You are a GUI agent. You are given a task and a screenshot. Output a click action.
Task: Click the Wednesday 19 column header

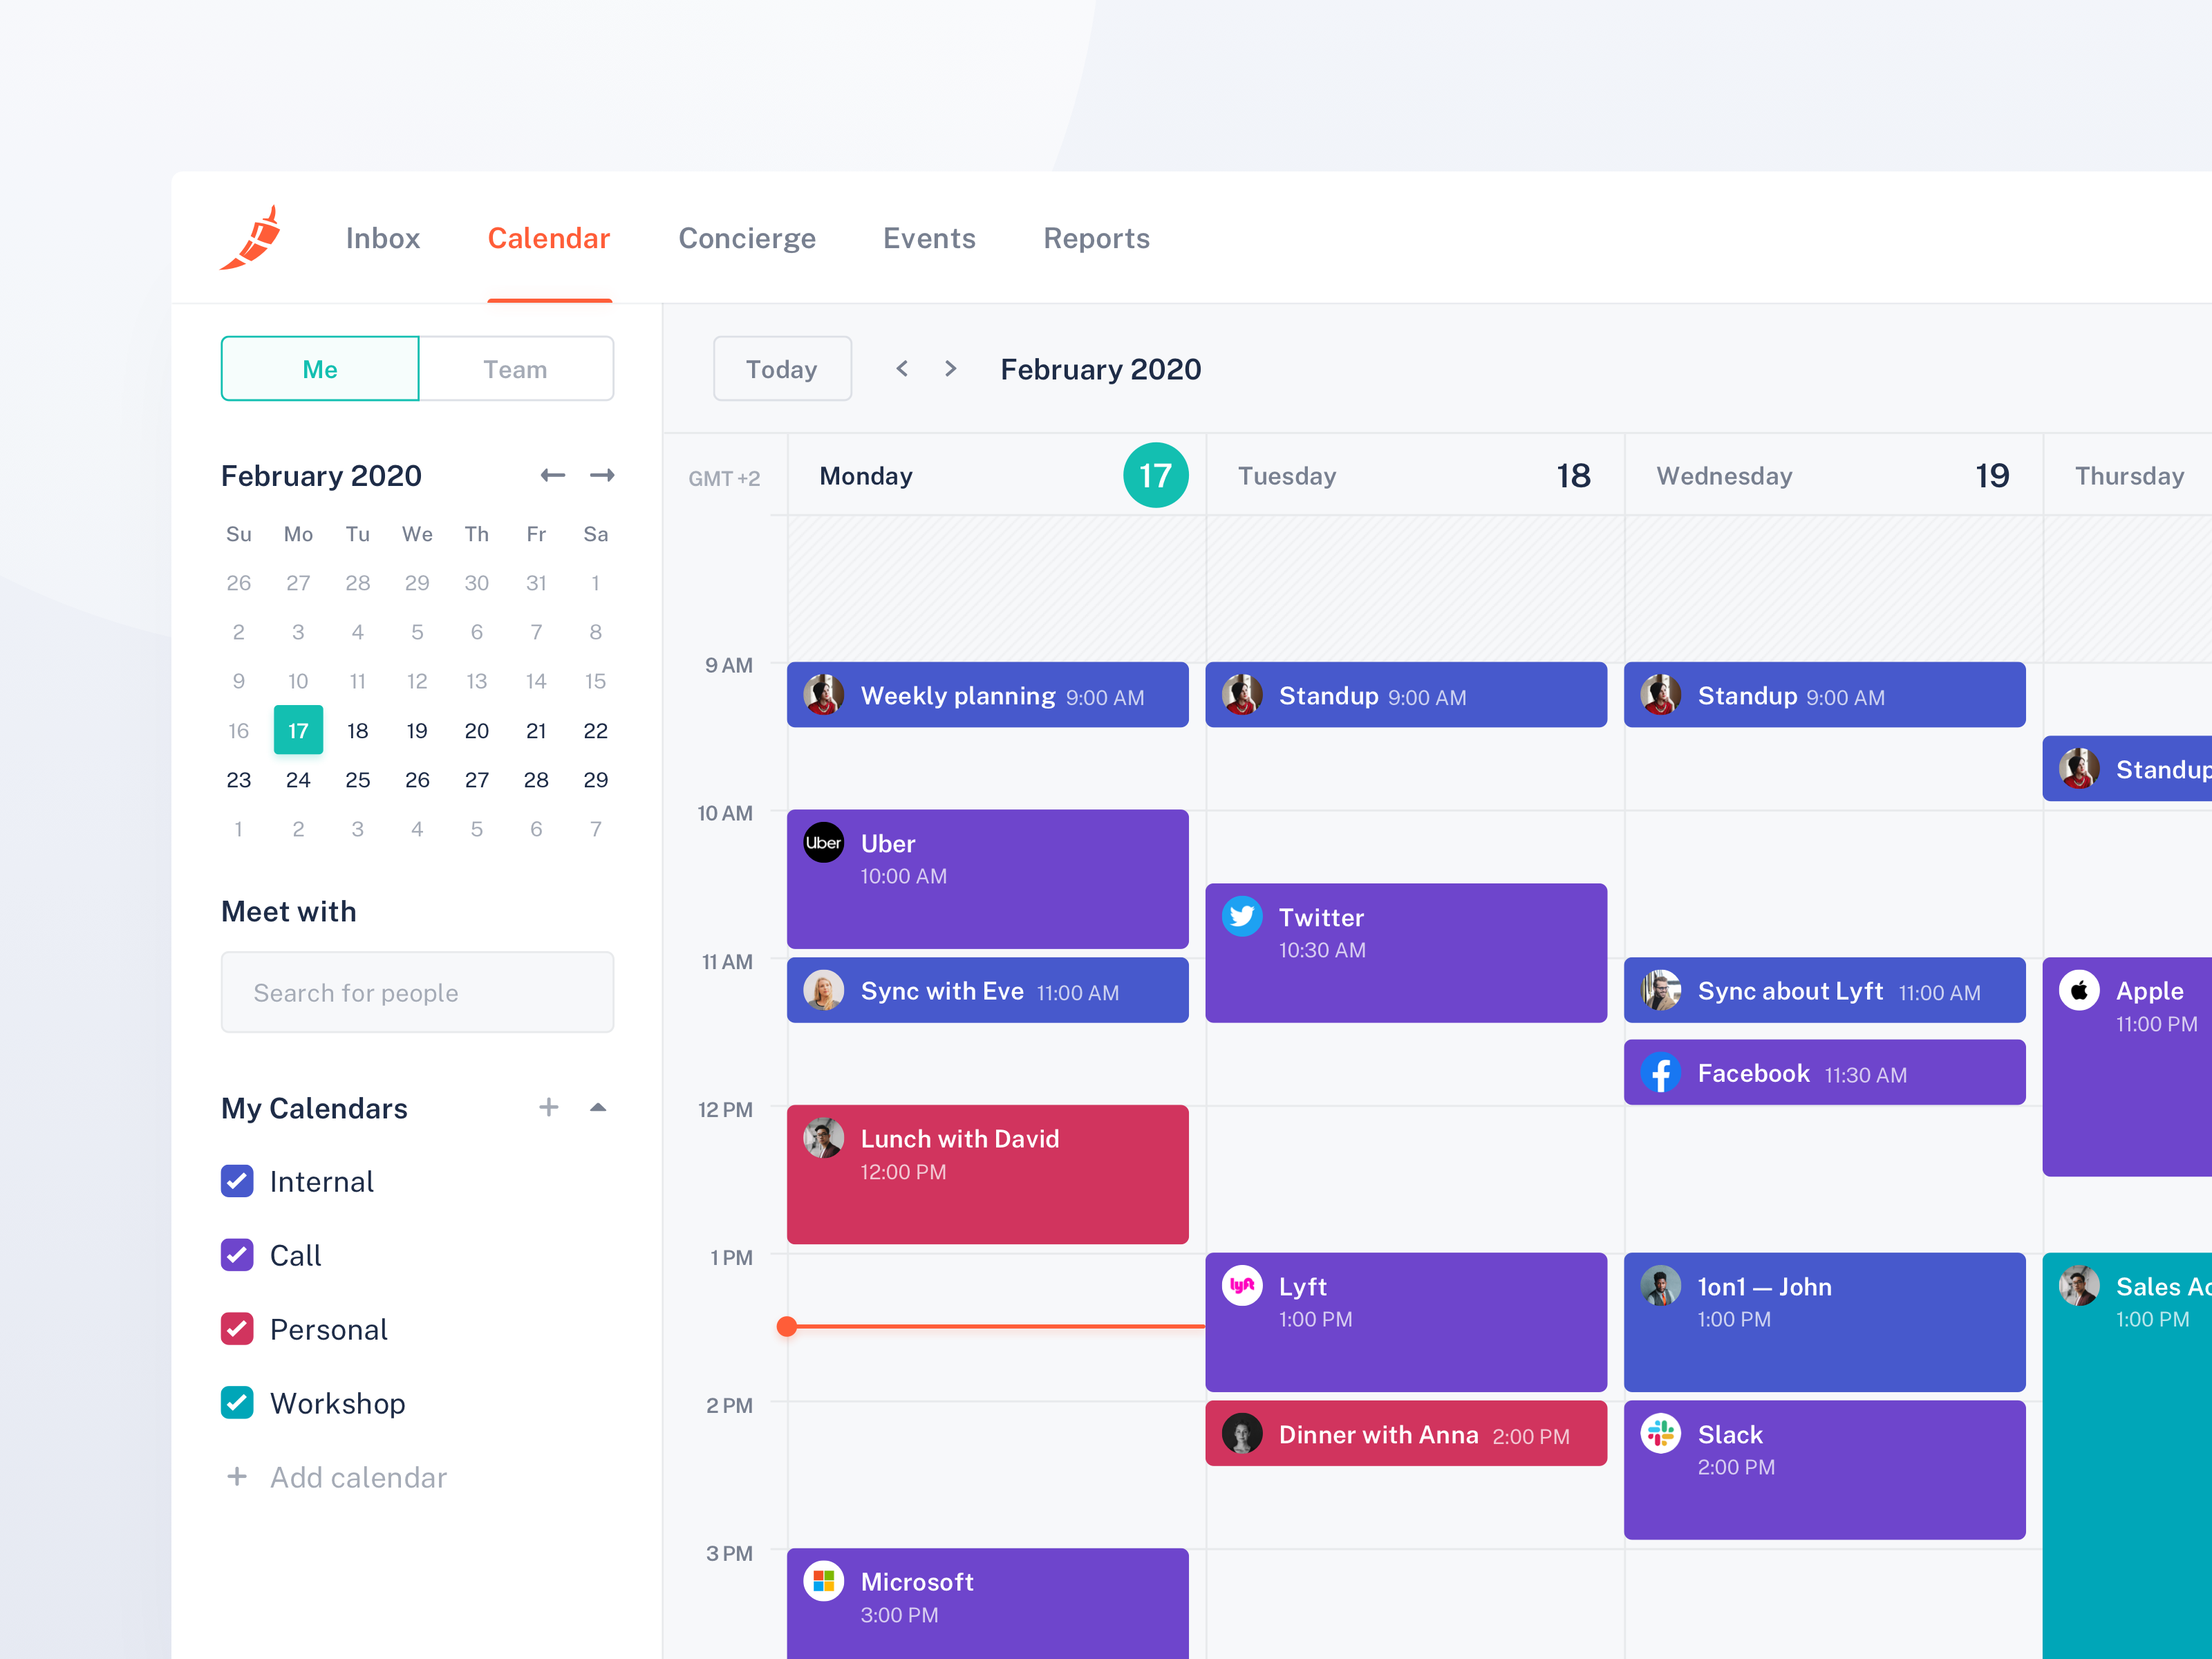[x=1834, y=475]
